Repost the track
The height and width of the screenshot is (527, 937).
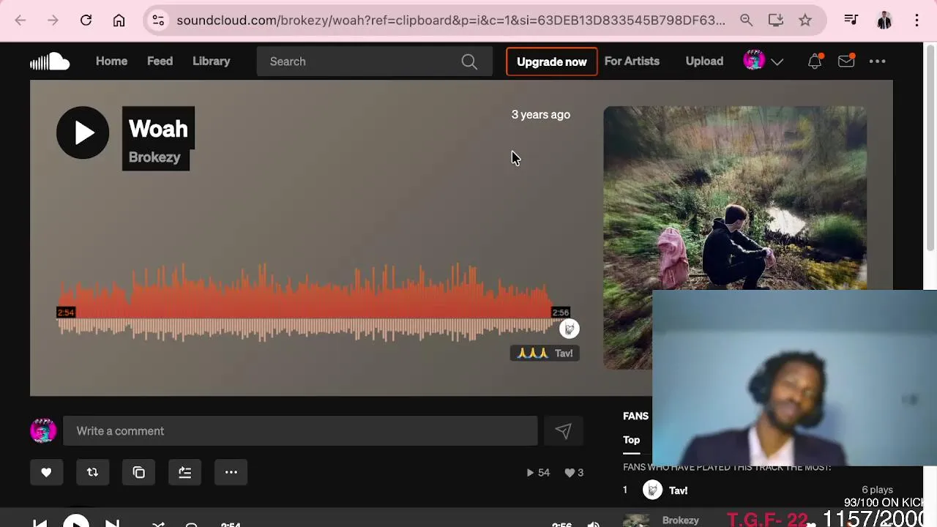click(92, 473)
